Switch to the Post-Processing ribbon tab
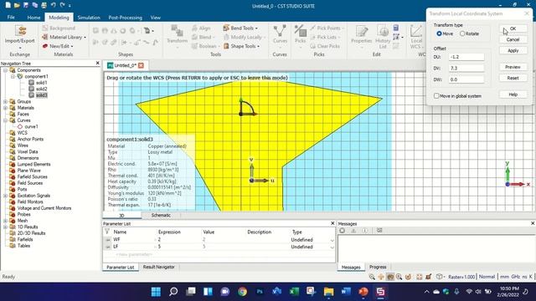Screen dimensions: 536x301 click(125, 18)
